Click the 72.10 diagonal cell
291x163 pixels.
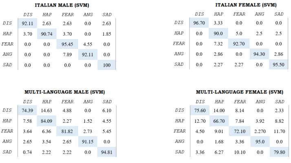240,131
